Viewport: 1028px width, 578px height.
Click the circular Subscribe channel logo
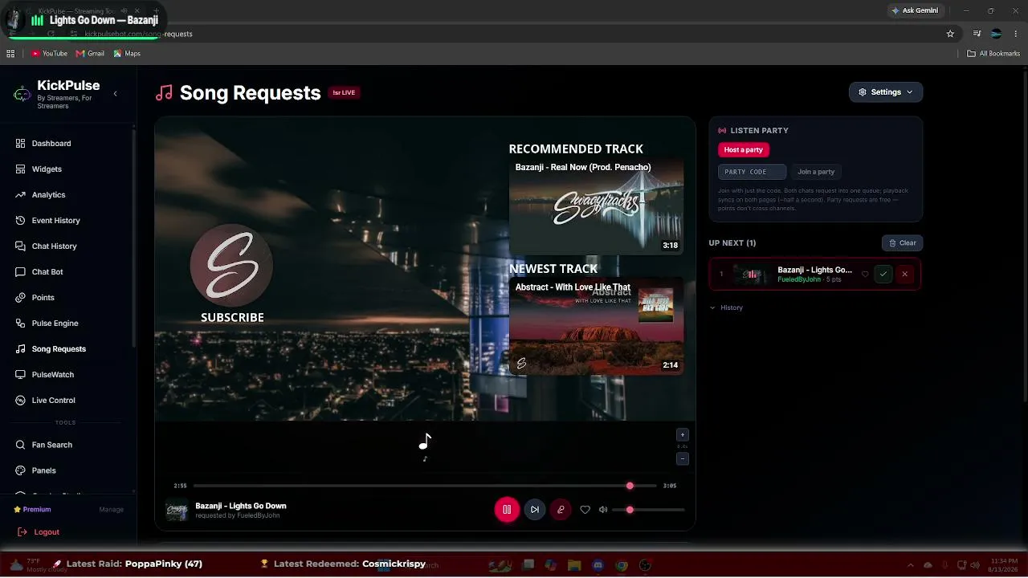(x=232, y=266)
